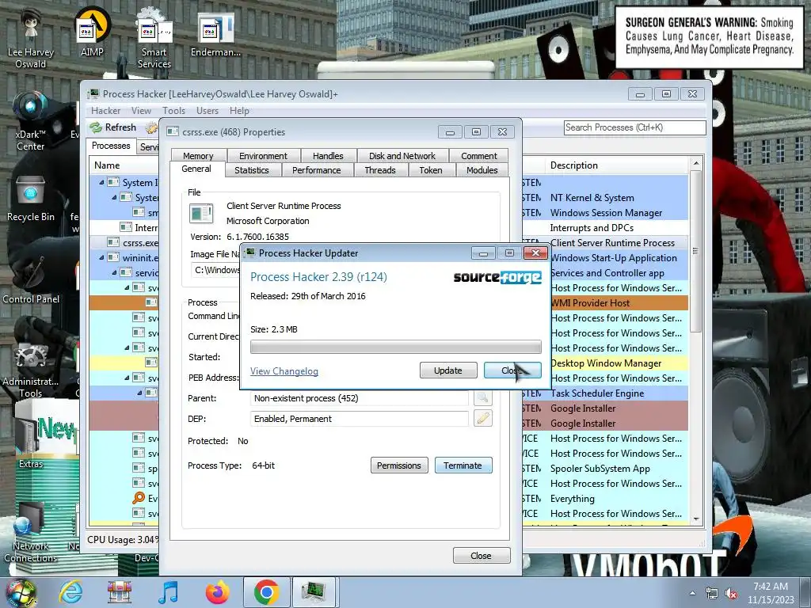
Task: Show hidden tray icons arrow
Action: click(692, 593)
